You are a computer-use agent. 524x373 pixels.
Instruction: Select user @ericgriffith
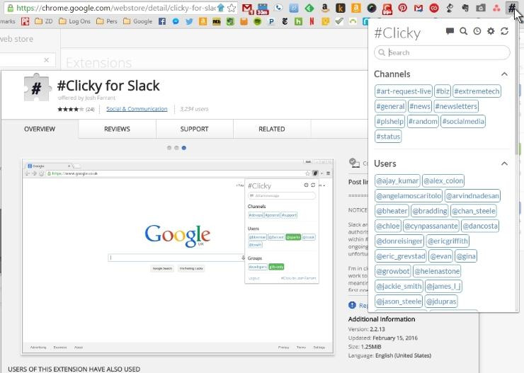[448, 241]
